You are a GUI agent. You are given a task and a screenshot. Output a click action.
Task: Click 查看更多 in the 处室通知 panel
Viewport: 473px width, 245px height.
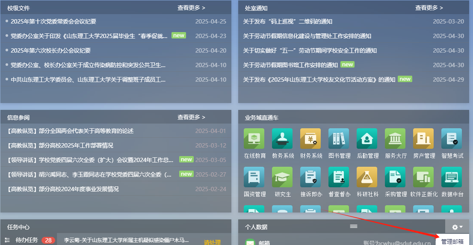429,8
